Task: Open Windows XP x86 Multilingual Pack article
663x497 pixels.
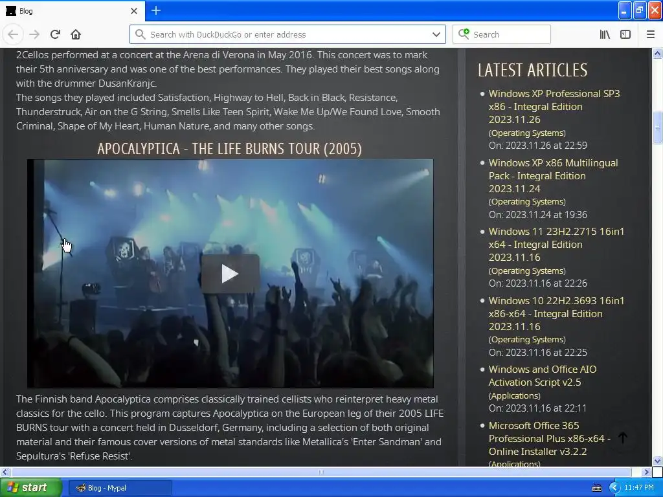Action: click(553, 176)
